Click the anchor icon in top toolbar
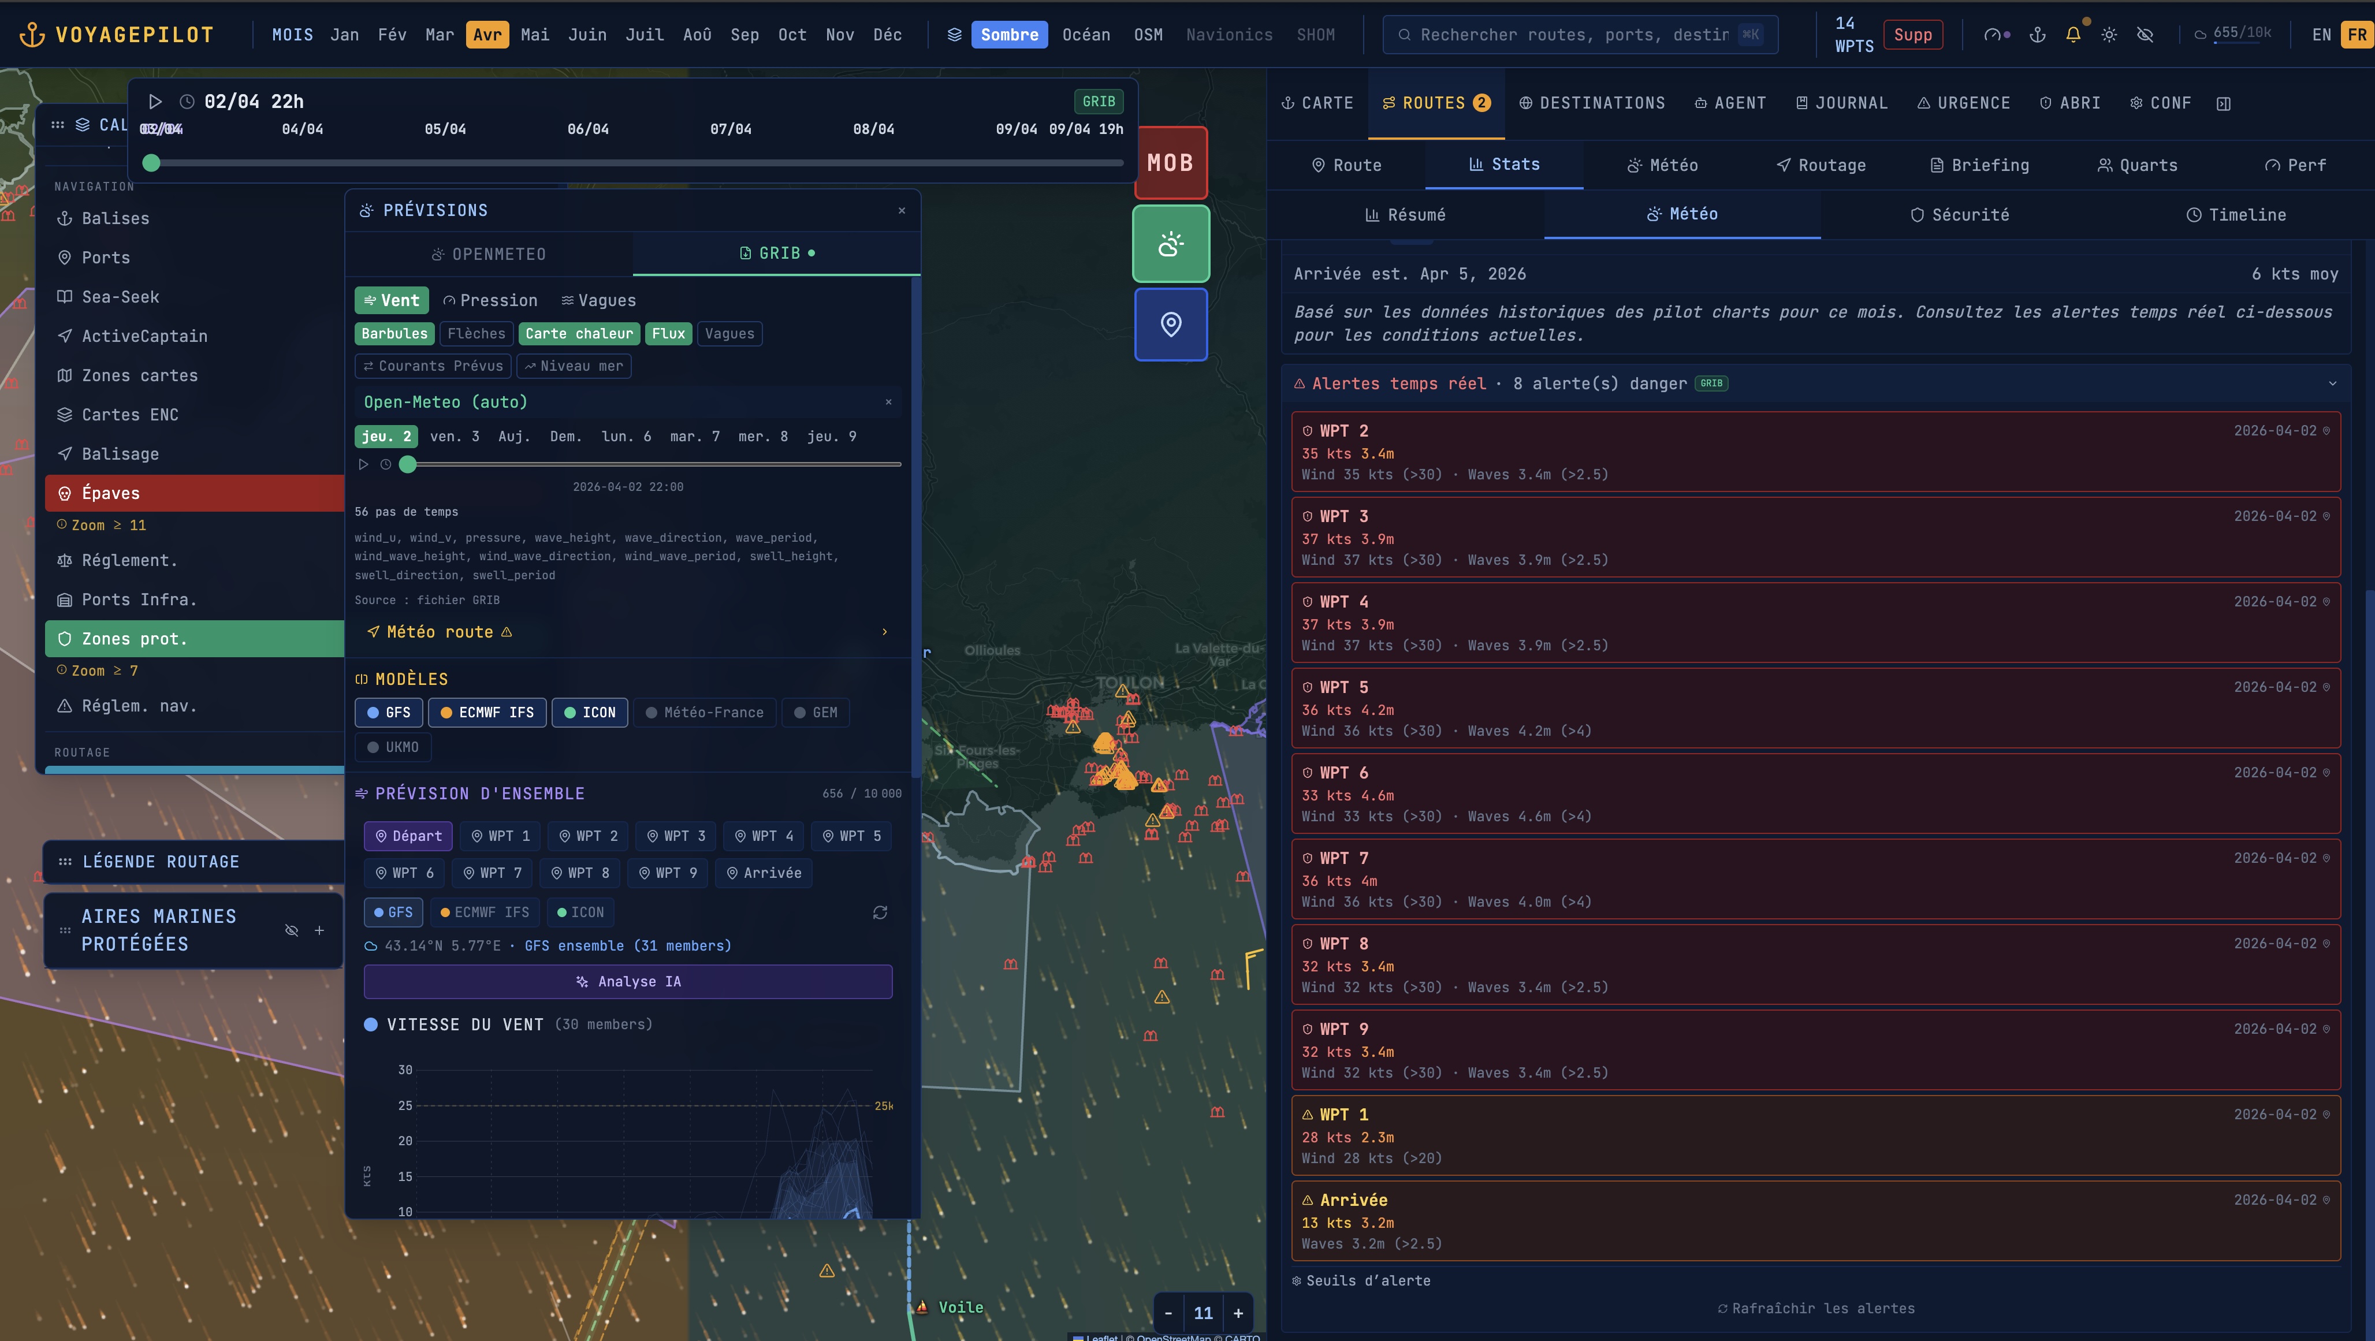Image resolution: width=2375 pixels, height=1341 pixels. point(2038,35)
